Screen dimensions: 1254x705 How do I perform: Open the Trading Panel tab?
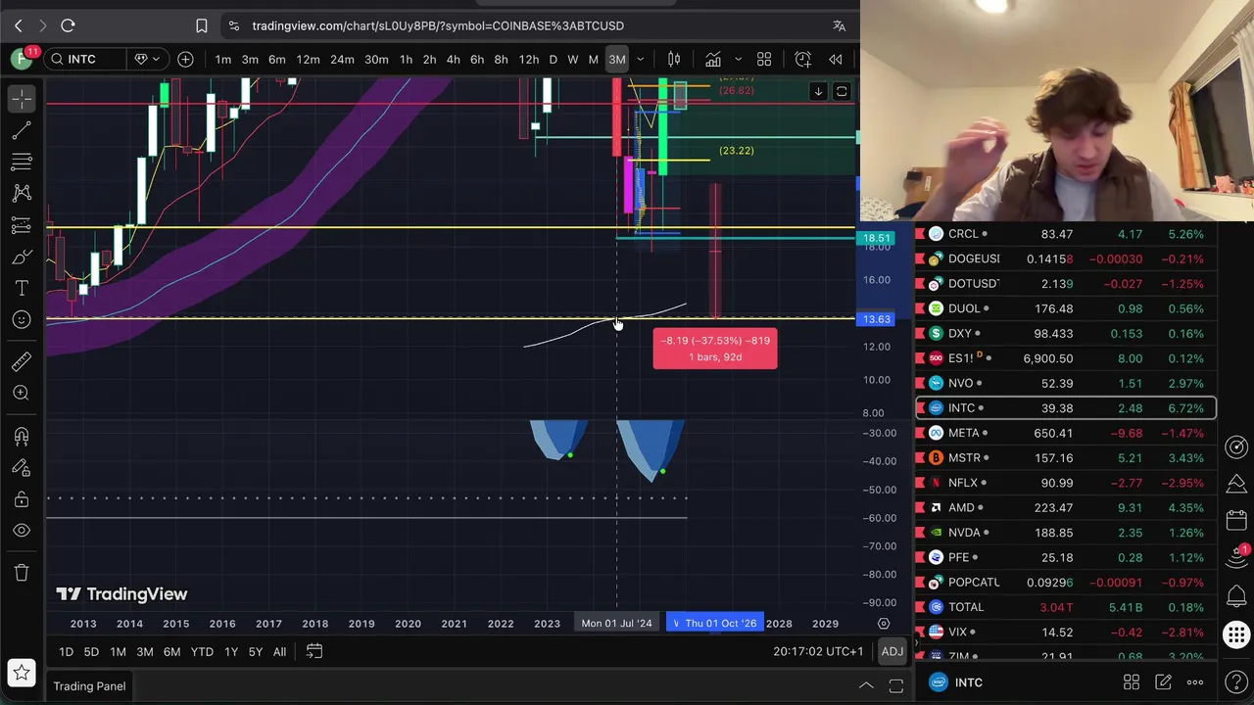[x=89, y=686]
